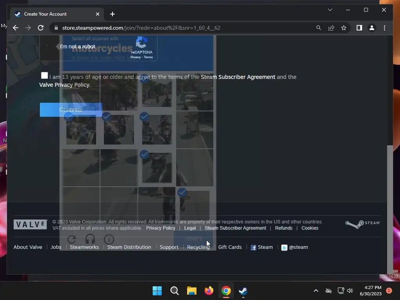This screenshot has width=400, height=300.
Task: Open the Steamworks footer link
Action: coord(84,247)
